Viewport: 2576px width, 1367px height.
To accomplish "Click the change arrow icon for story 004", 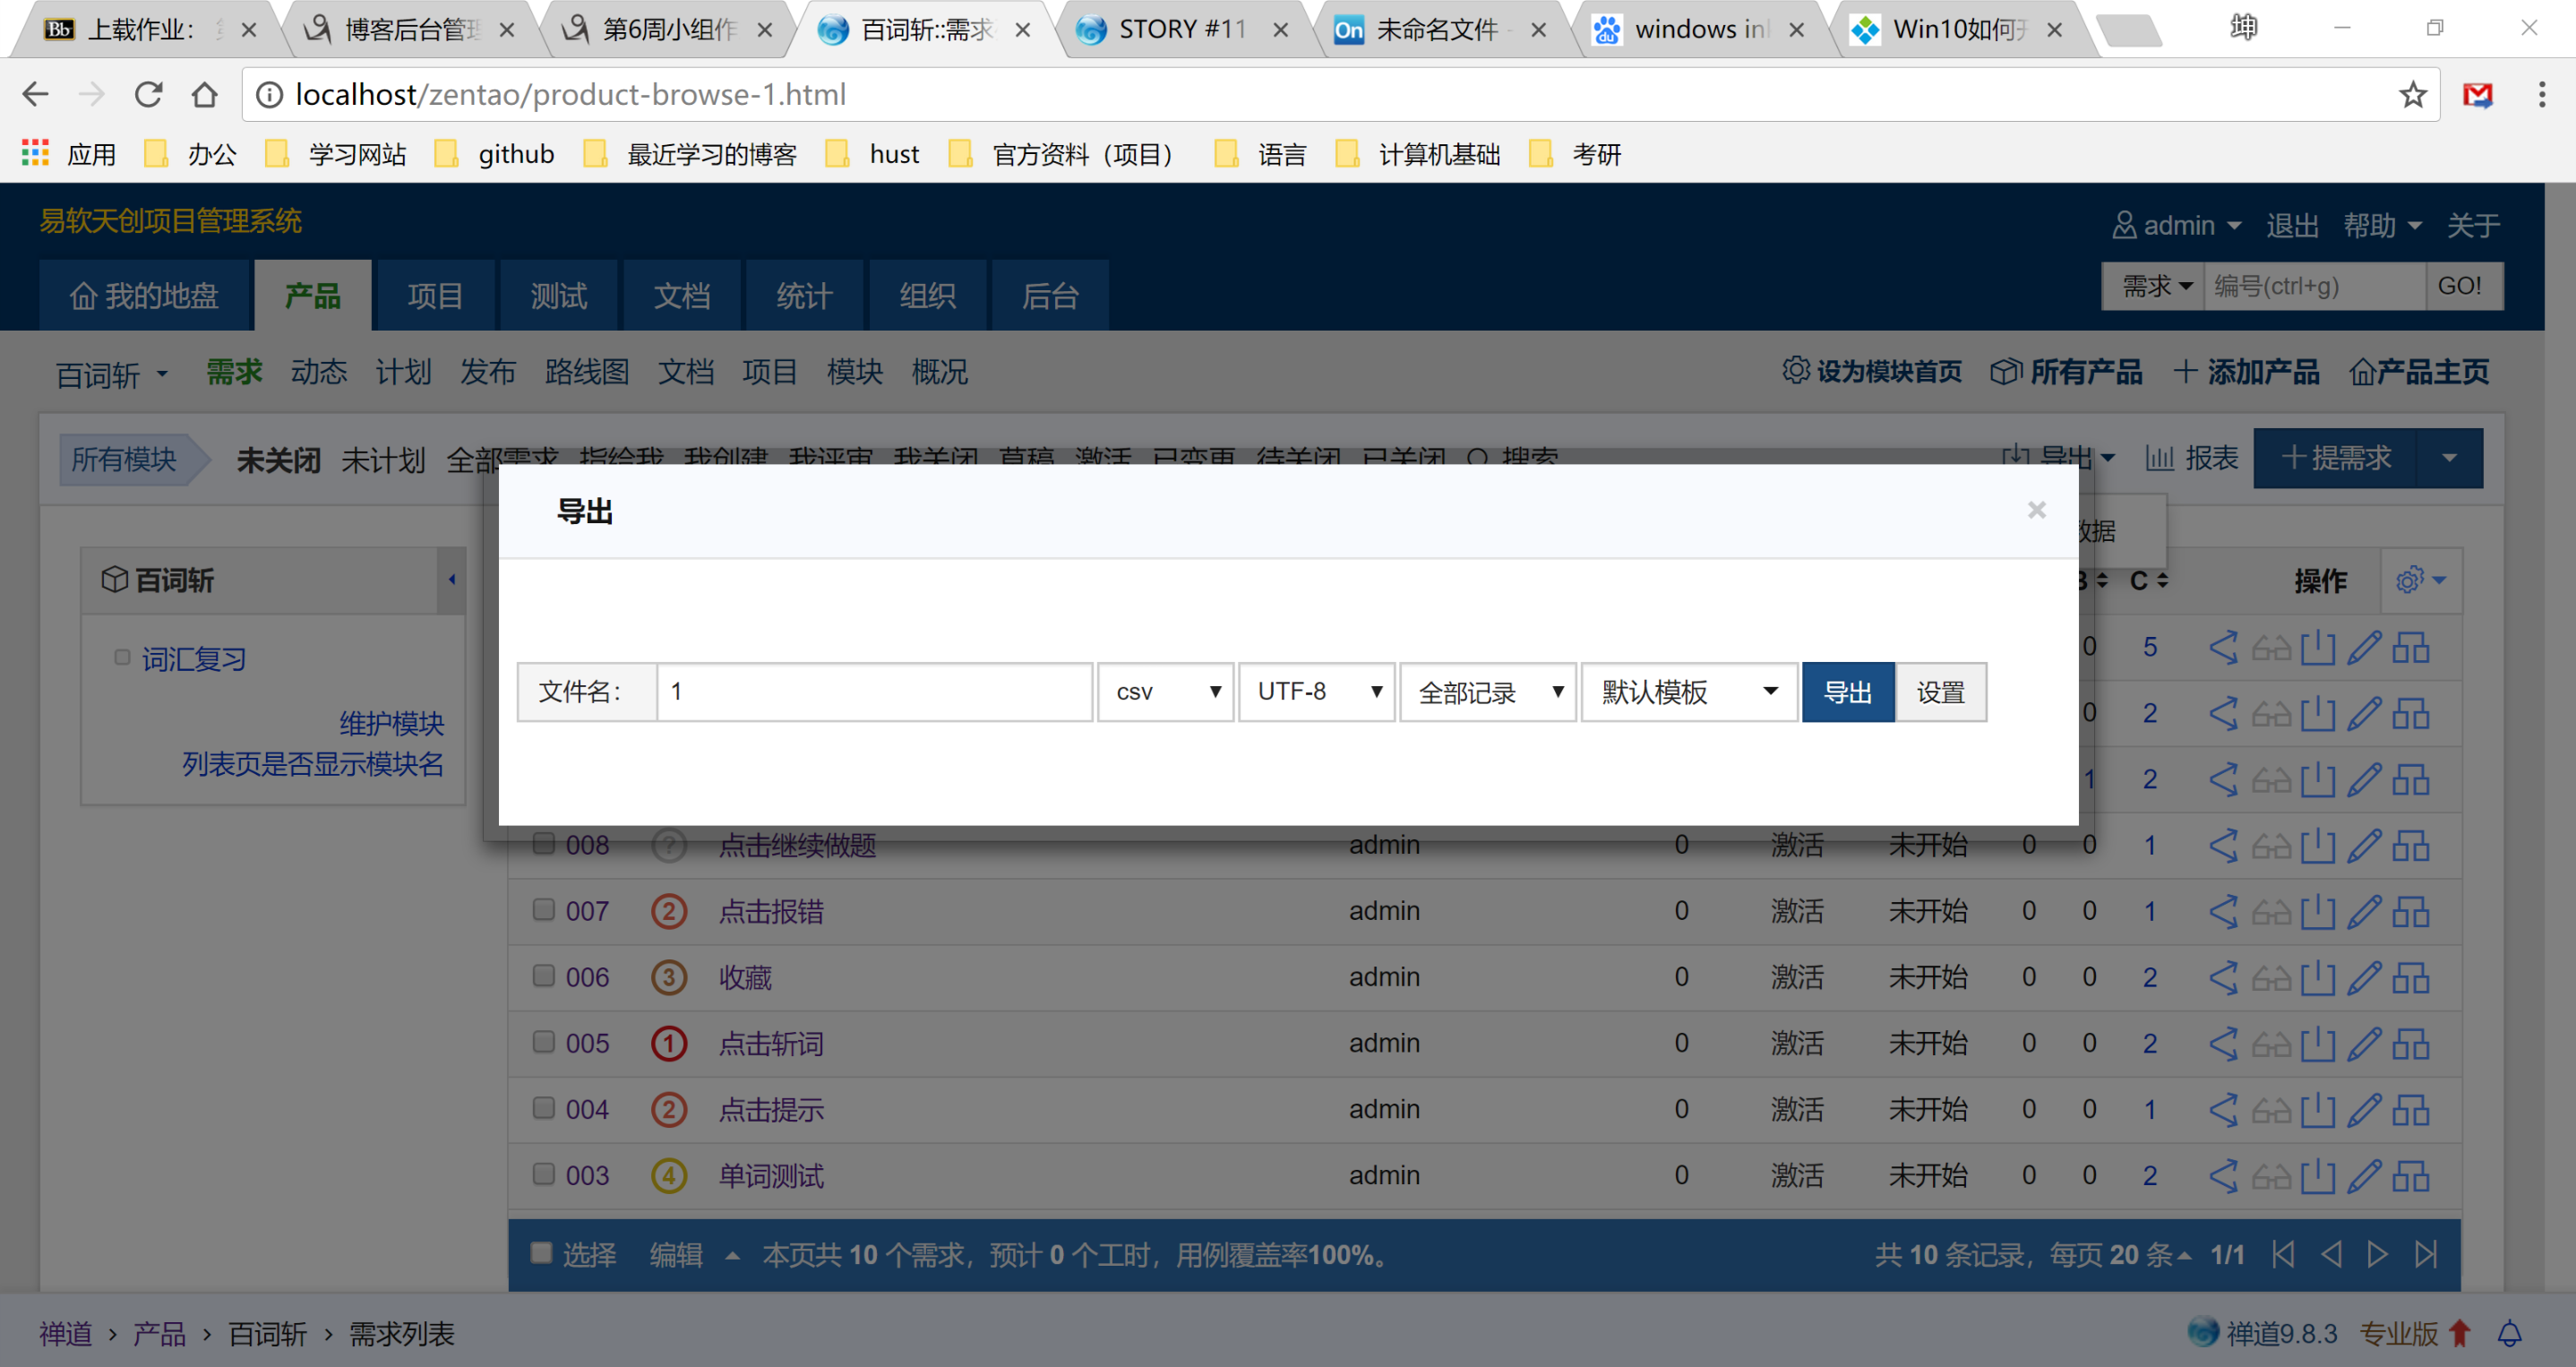I will [2222, 1109].
